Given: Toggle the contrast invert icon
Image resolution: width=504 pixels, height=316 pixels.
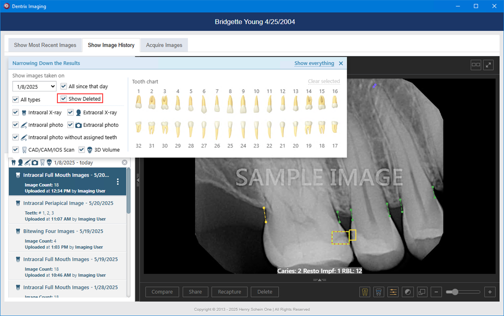Looking at the screenshot, I should click(x=408, y=292).
